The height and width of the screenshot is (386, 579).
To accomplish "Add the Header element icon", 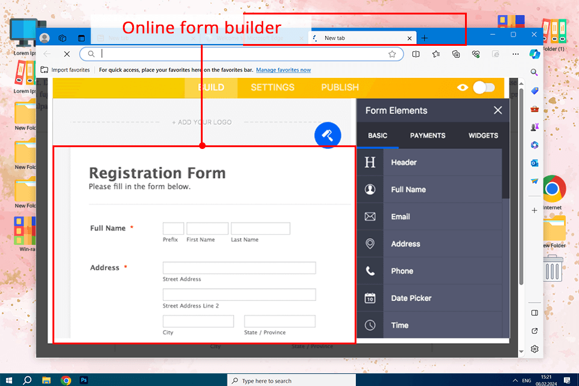I will pos(370,162).
